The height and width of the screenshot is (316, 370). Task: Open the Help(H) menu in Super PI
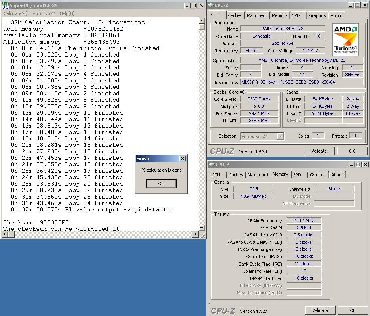point(67,13)
